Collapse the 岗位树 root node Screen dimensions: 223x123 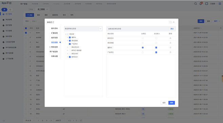coord(65,34)
